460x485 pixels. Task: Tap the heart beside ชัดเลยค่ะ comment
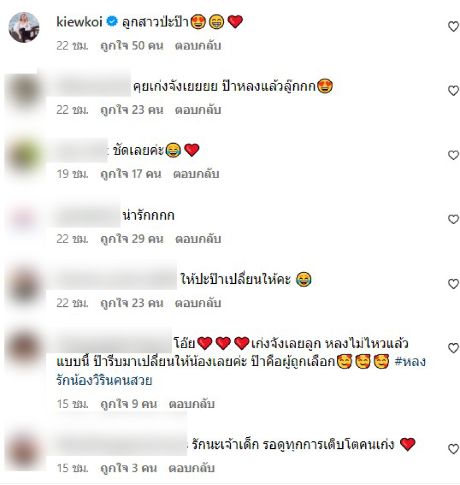[x=453, y=155]
